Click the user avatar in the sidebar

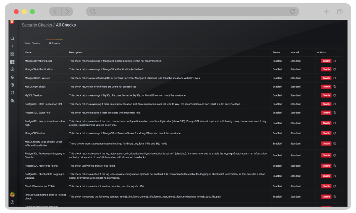point(12,195)
